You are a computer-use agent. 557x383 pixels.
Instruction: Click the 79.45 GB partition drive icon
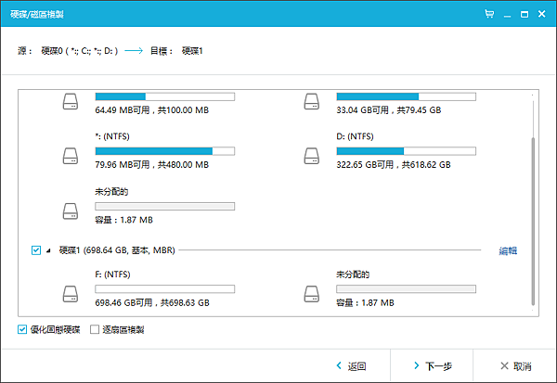[x=312, y=102]
